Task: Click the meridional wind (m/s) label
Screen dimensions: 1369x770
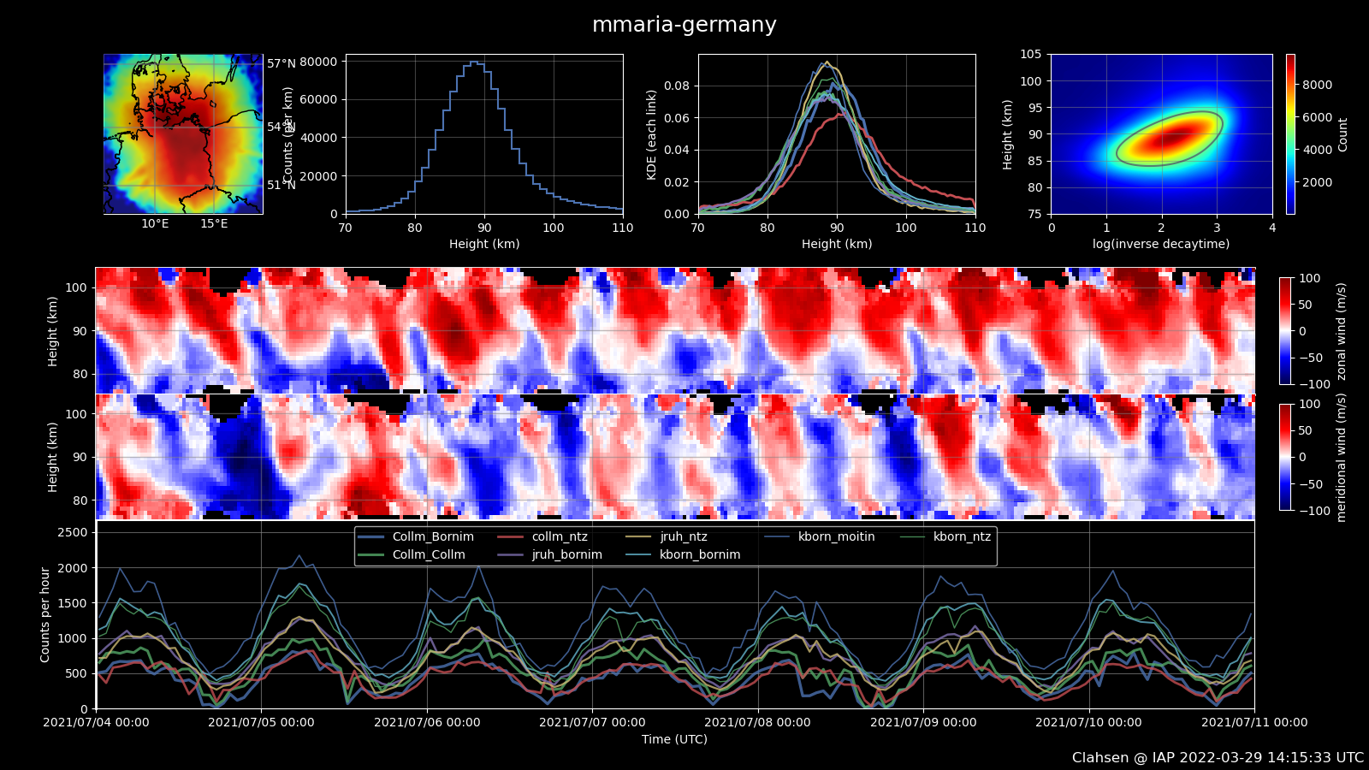Action: (1342, 458)
